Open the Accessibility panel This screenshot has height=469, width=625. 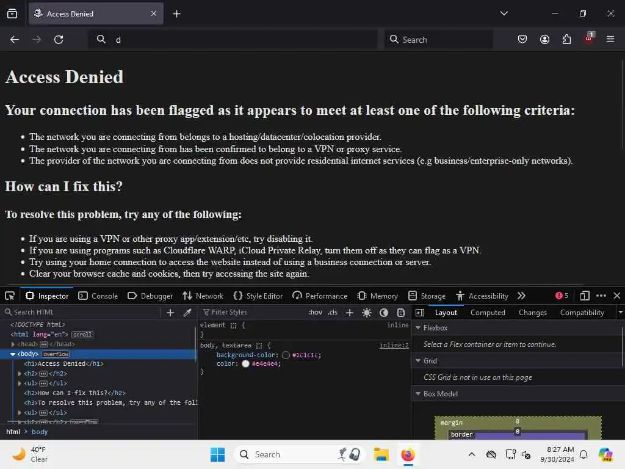tap(482, 296)
